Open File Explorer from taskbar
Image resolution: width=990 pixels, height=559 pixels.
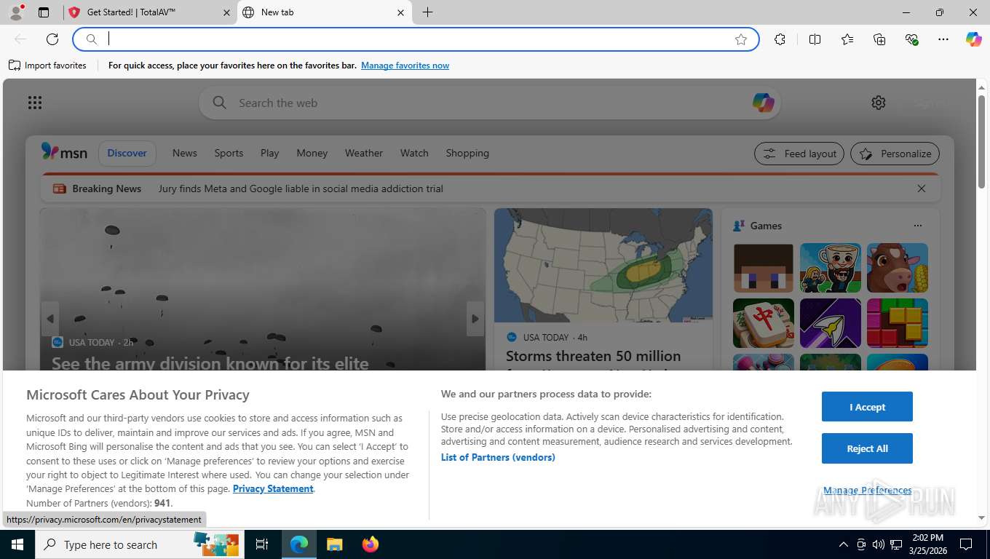(x=334, y=544)
